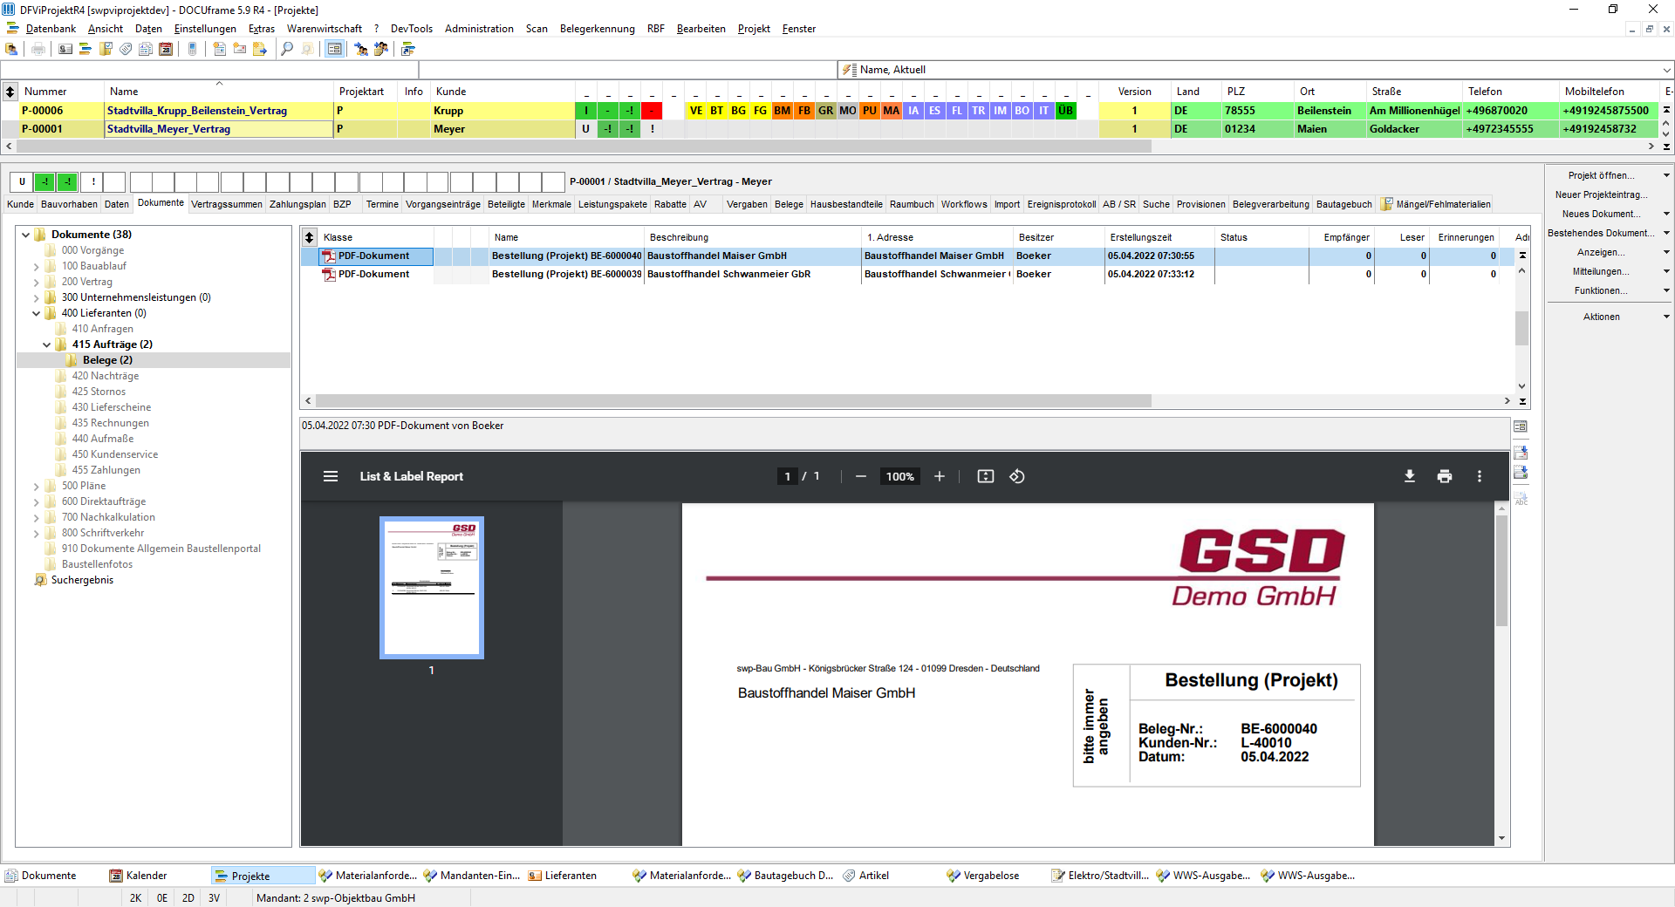Switch to the Zahlungsplan tab

(x=297, y=204)
